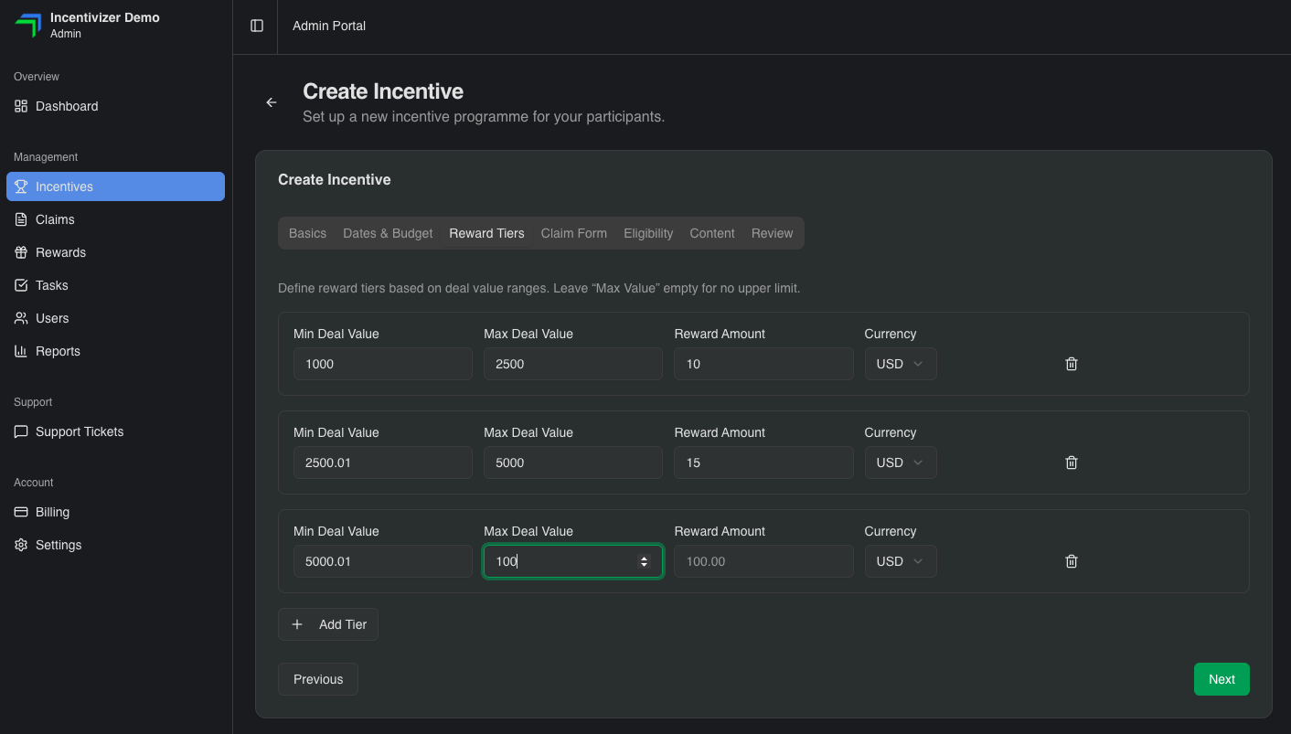The height and width of the screenshot is (734, 1291).
Task: Switch to the Dates & Budget tab
Action: tap(388, 233)
